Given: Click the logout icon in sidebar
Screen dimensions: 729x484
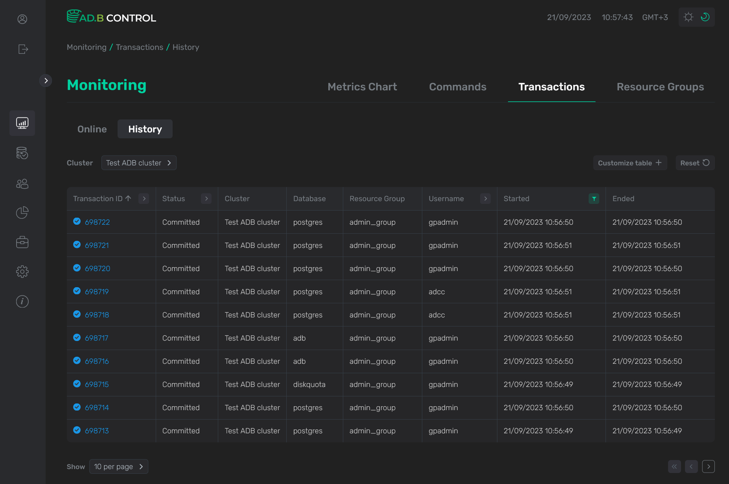Looking at the screenshot, I should pos(22,49).
